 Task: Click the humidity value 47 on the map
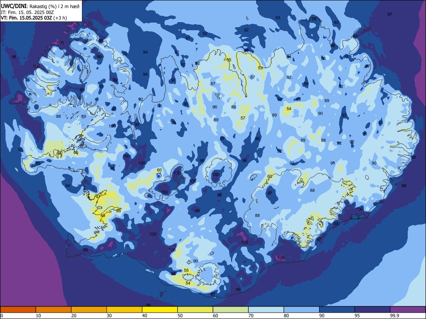[x=98, y=197]
